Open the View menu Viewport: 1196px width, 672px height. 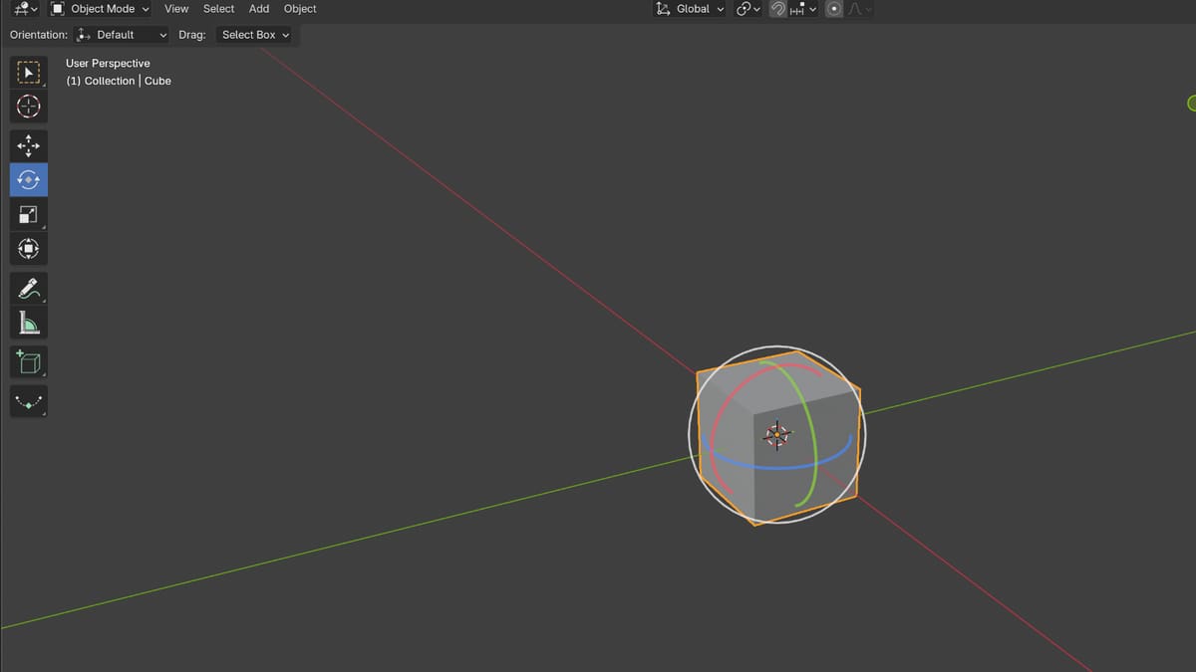[176, 9]
